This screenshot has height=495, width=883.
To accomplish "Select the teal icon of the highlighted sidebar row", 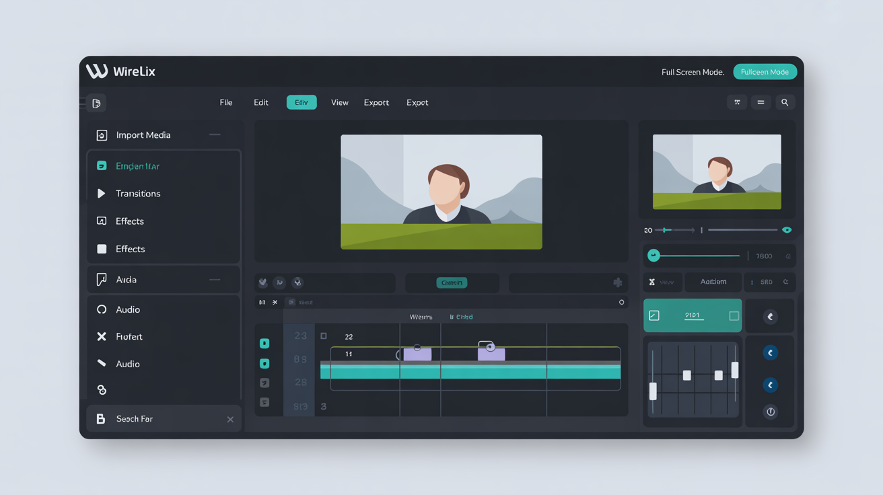I will click(102, 165).
